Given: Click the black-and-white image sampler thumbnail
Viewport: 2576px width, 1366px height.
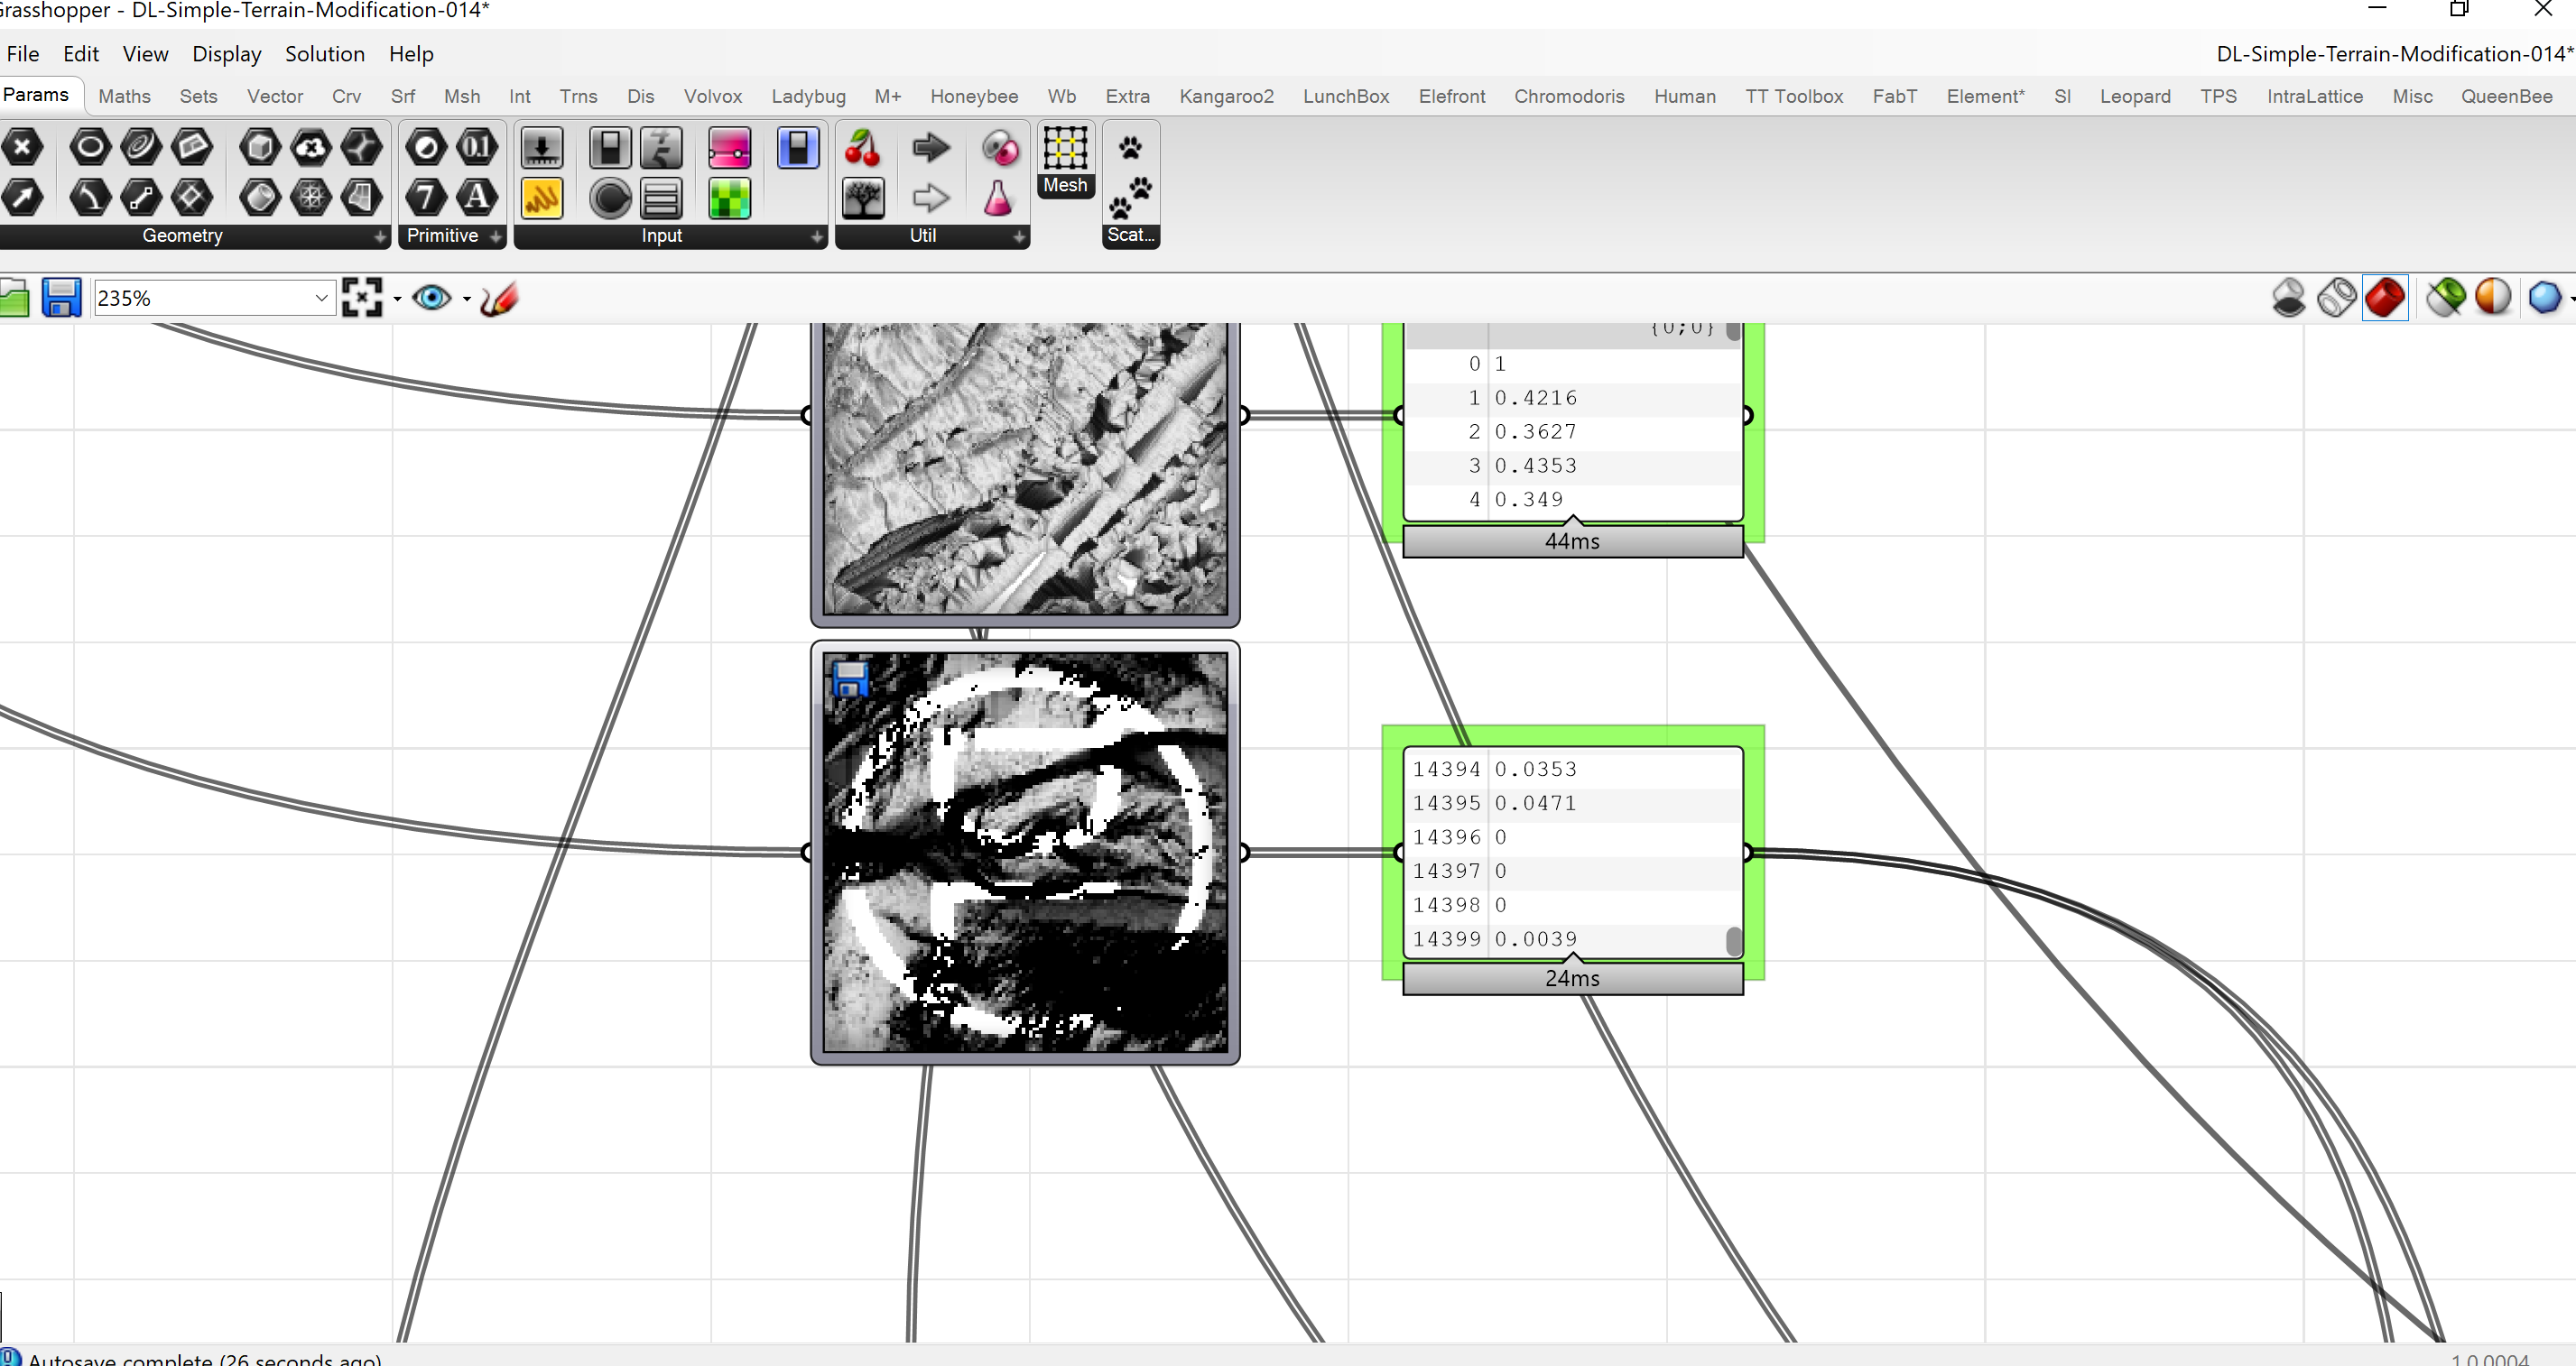Looking at the screenshot, I should (1025, 853).
